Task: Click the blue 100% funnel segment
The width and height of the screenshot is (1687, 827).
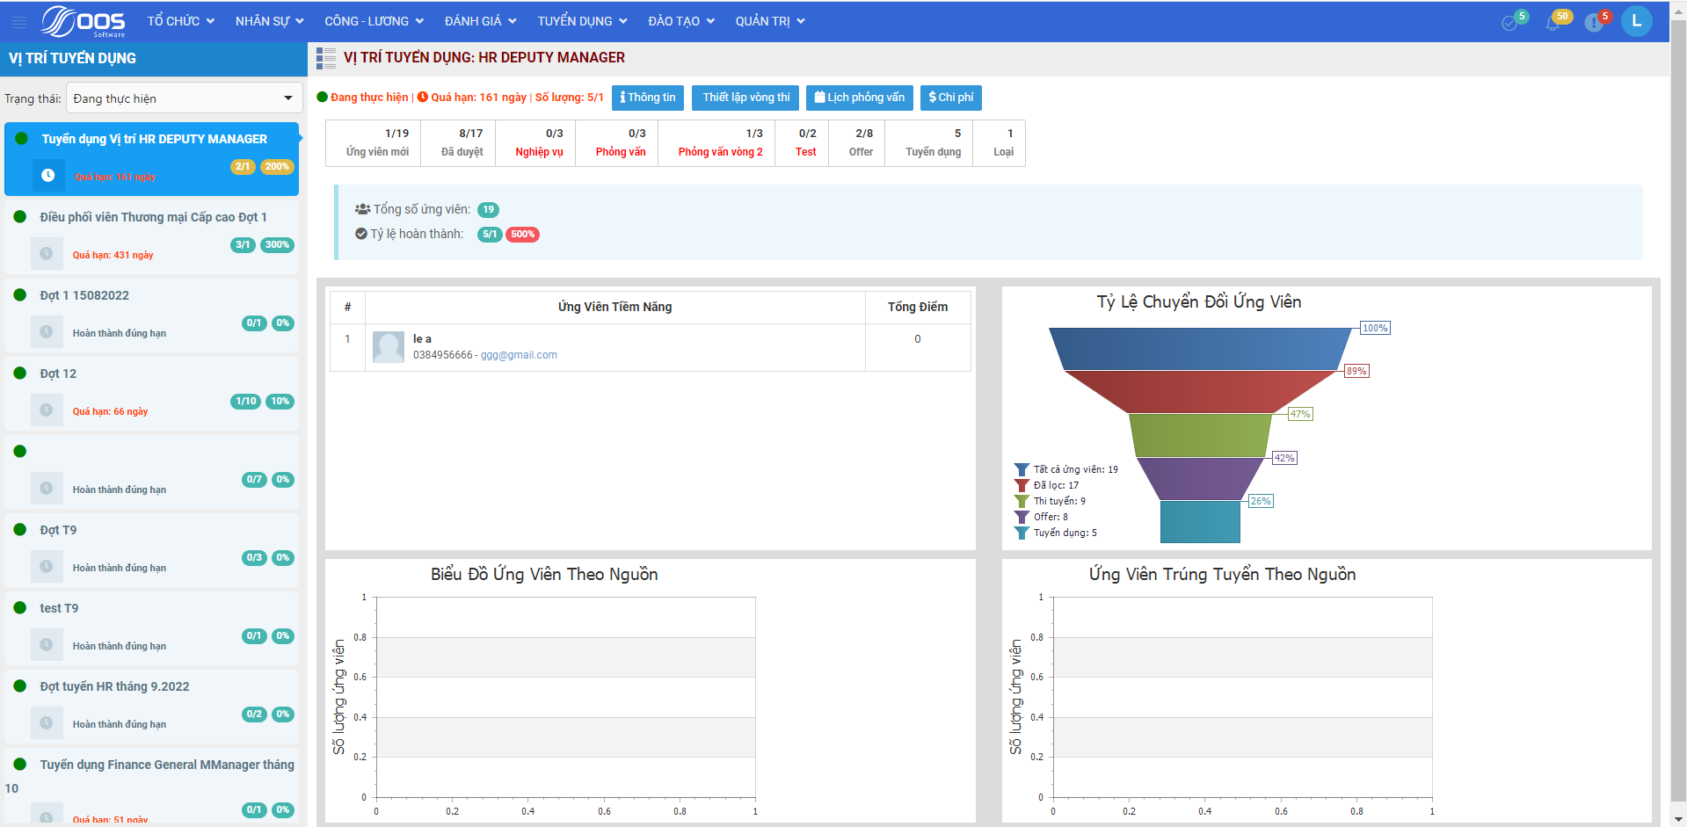Action: pyautogui.click(x=1200, y=348)
